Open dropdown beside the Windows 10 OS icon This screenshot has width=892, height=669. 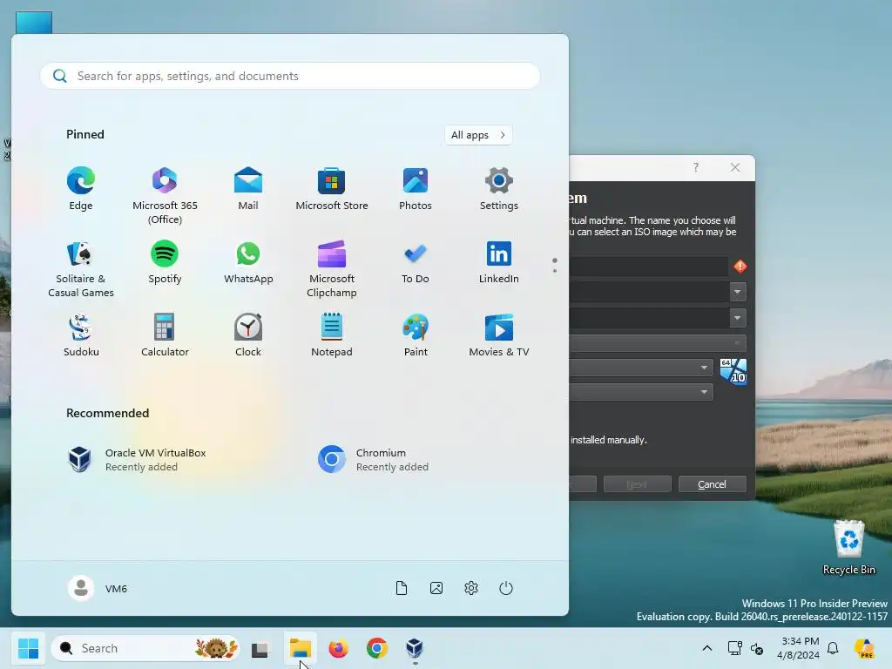pyautogui.click(x=704, y=368)
